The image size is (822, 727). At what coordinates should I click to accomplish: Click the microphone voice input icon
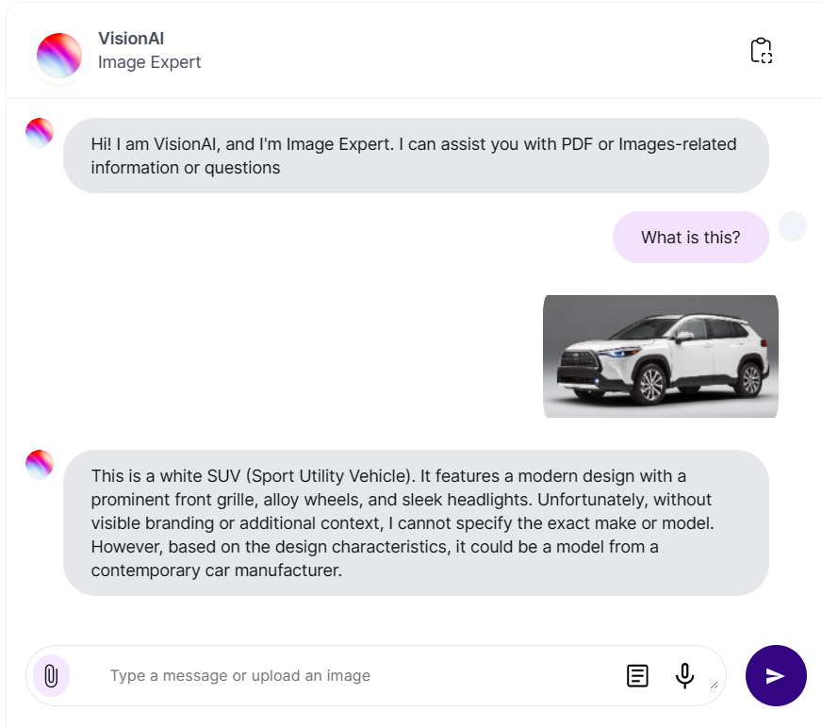[684, 675]
